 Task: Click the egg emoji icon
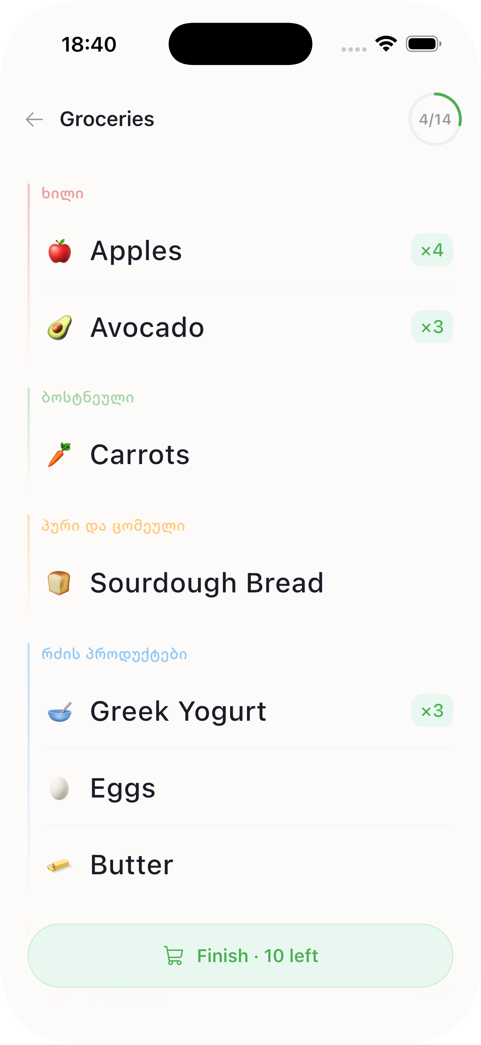click(60, 788)
